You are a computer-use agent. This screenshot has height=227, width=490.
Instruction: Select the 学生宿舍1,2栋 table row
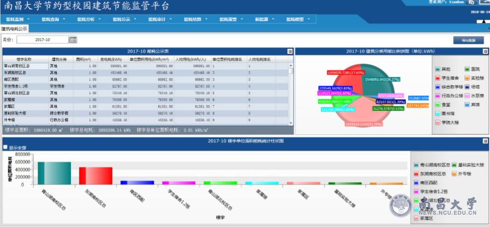[146, 86]
